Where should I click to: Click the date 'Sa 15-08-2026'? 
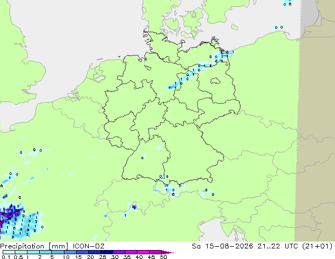(x=222, y=246)
